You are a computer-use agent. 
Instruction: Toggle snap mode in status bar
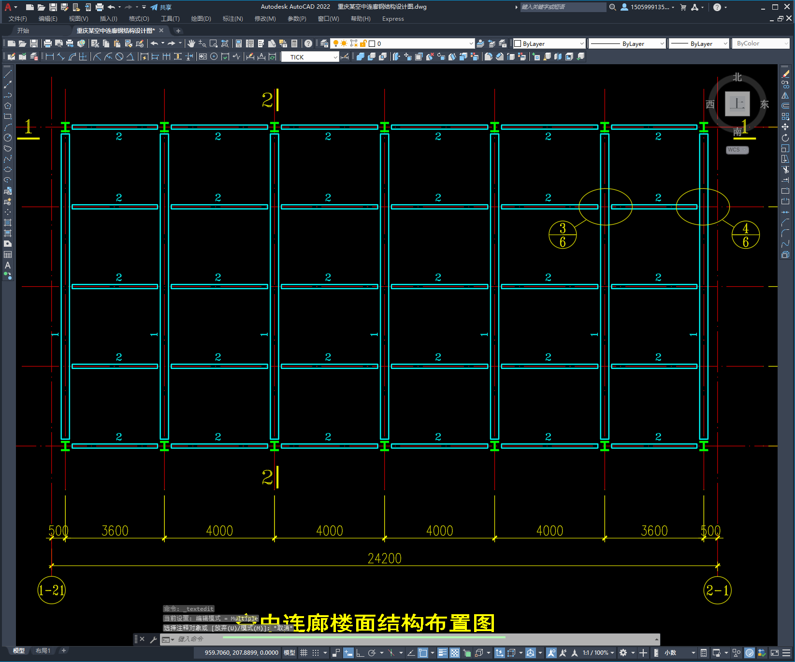pyautogui.click(x=316, y=653)
